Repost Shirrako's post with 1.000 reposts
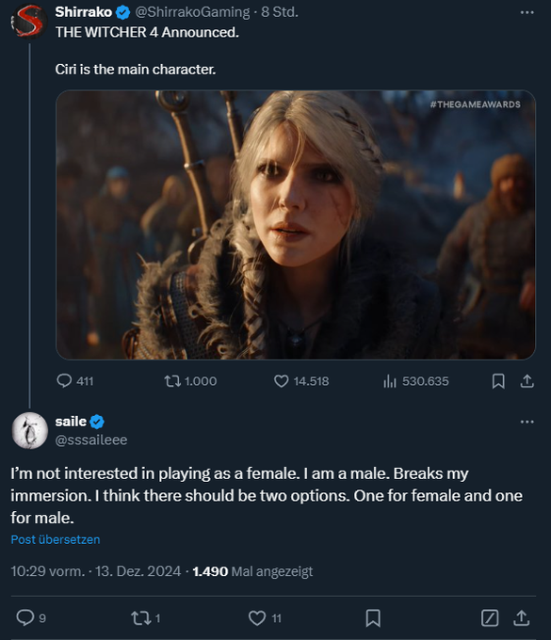Viewport: 551px width, 640px height. click(190, 381)
